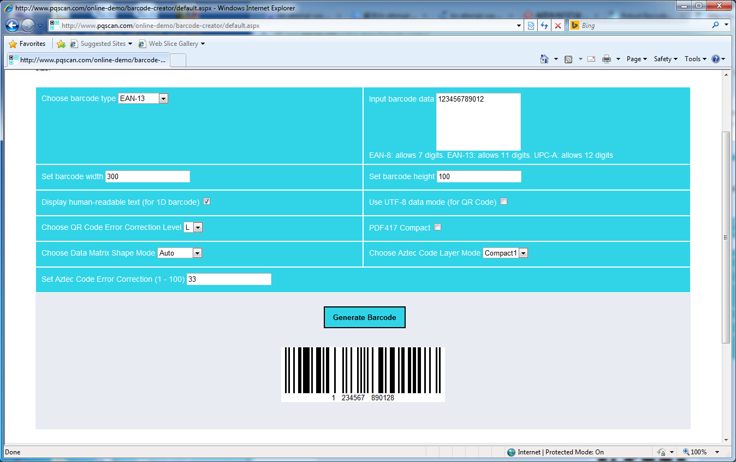Screen dimensions: 736x462
Task: Open the zoom level 100% button
Action: coord(695,452)
